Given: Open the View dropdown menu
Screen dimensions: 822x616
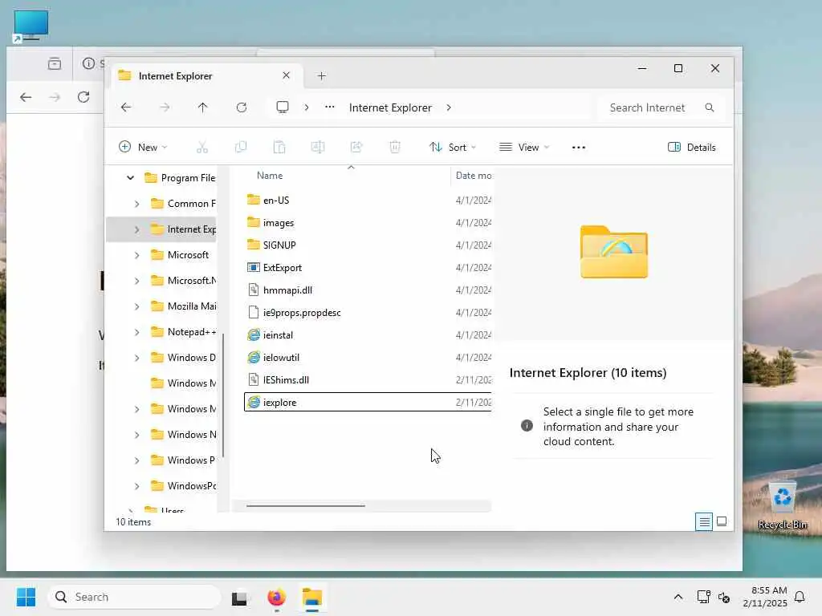Looking at the screenshot, I should point(525,148).
